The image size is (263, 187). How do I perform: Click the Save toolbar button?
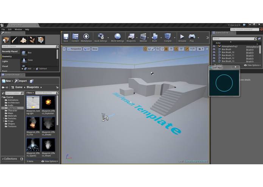click(66, 37)
